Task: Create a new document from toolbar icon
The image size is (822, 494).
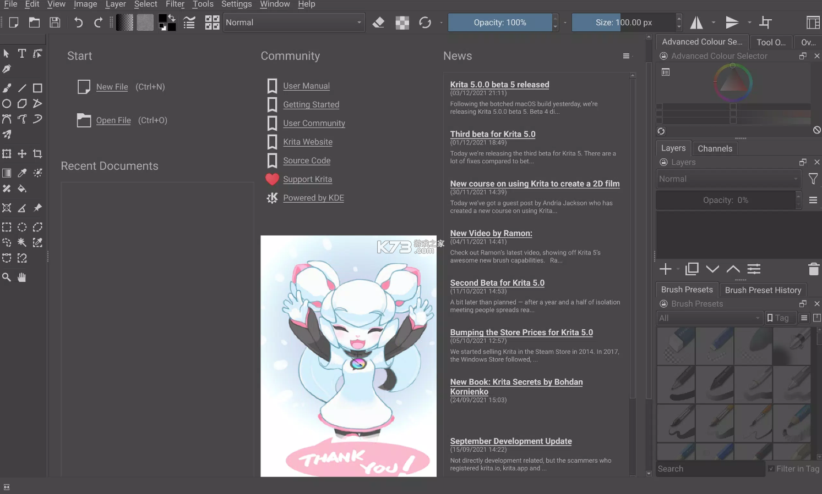Action: pos(14,23)
